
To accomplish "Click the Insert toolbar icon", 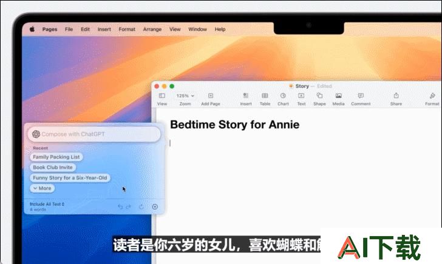I will pyautogui.click(x=246, y=96).
